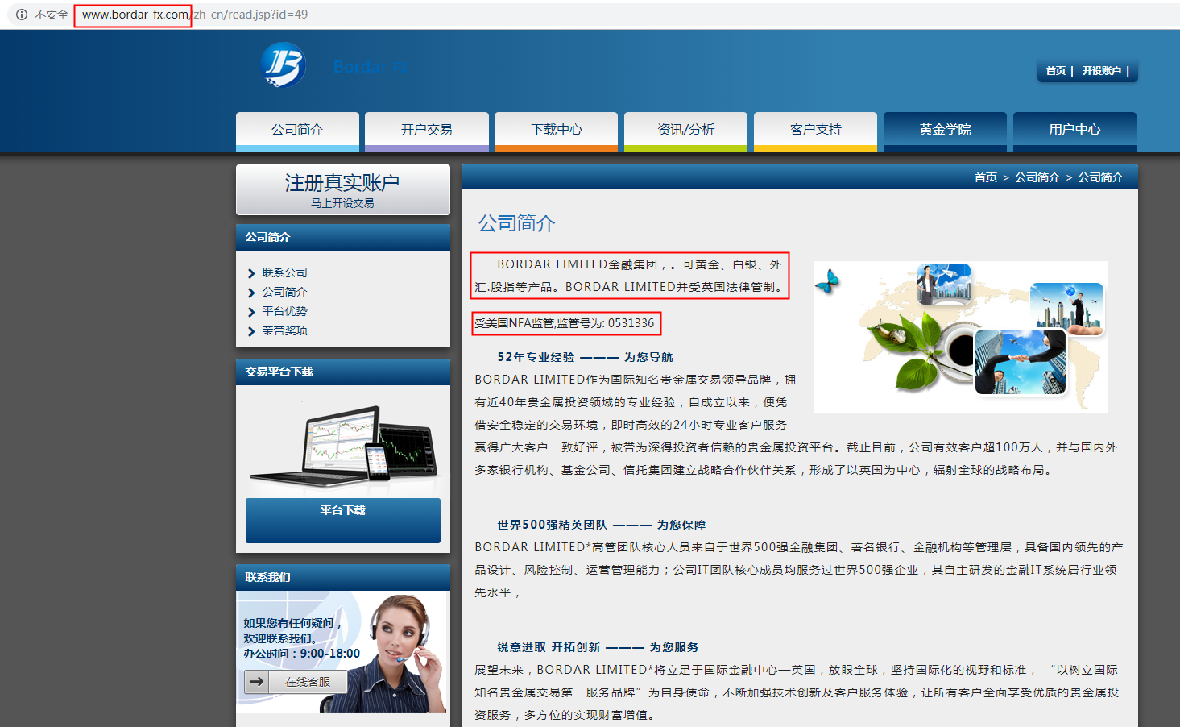Click 办公时间 9:00-18:00 text

point(302,654)
